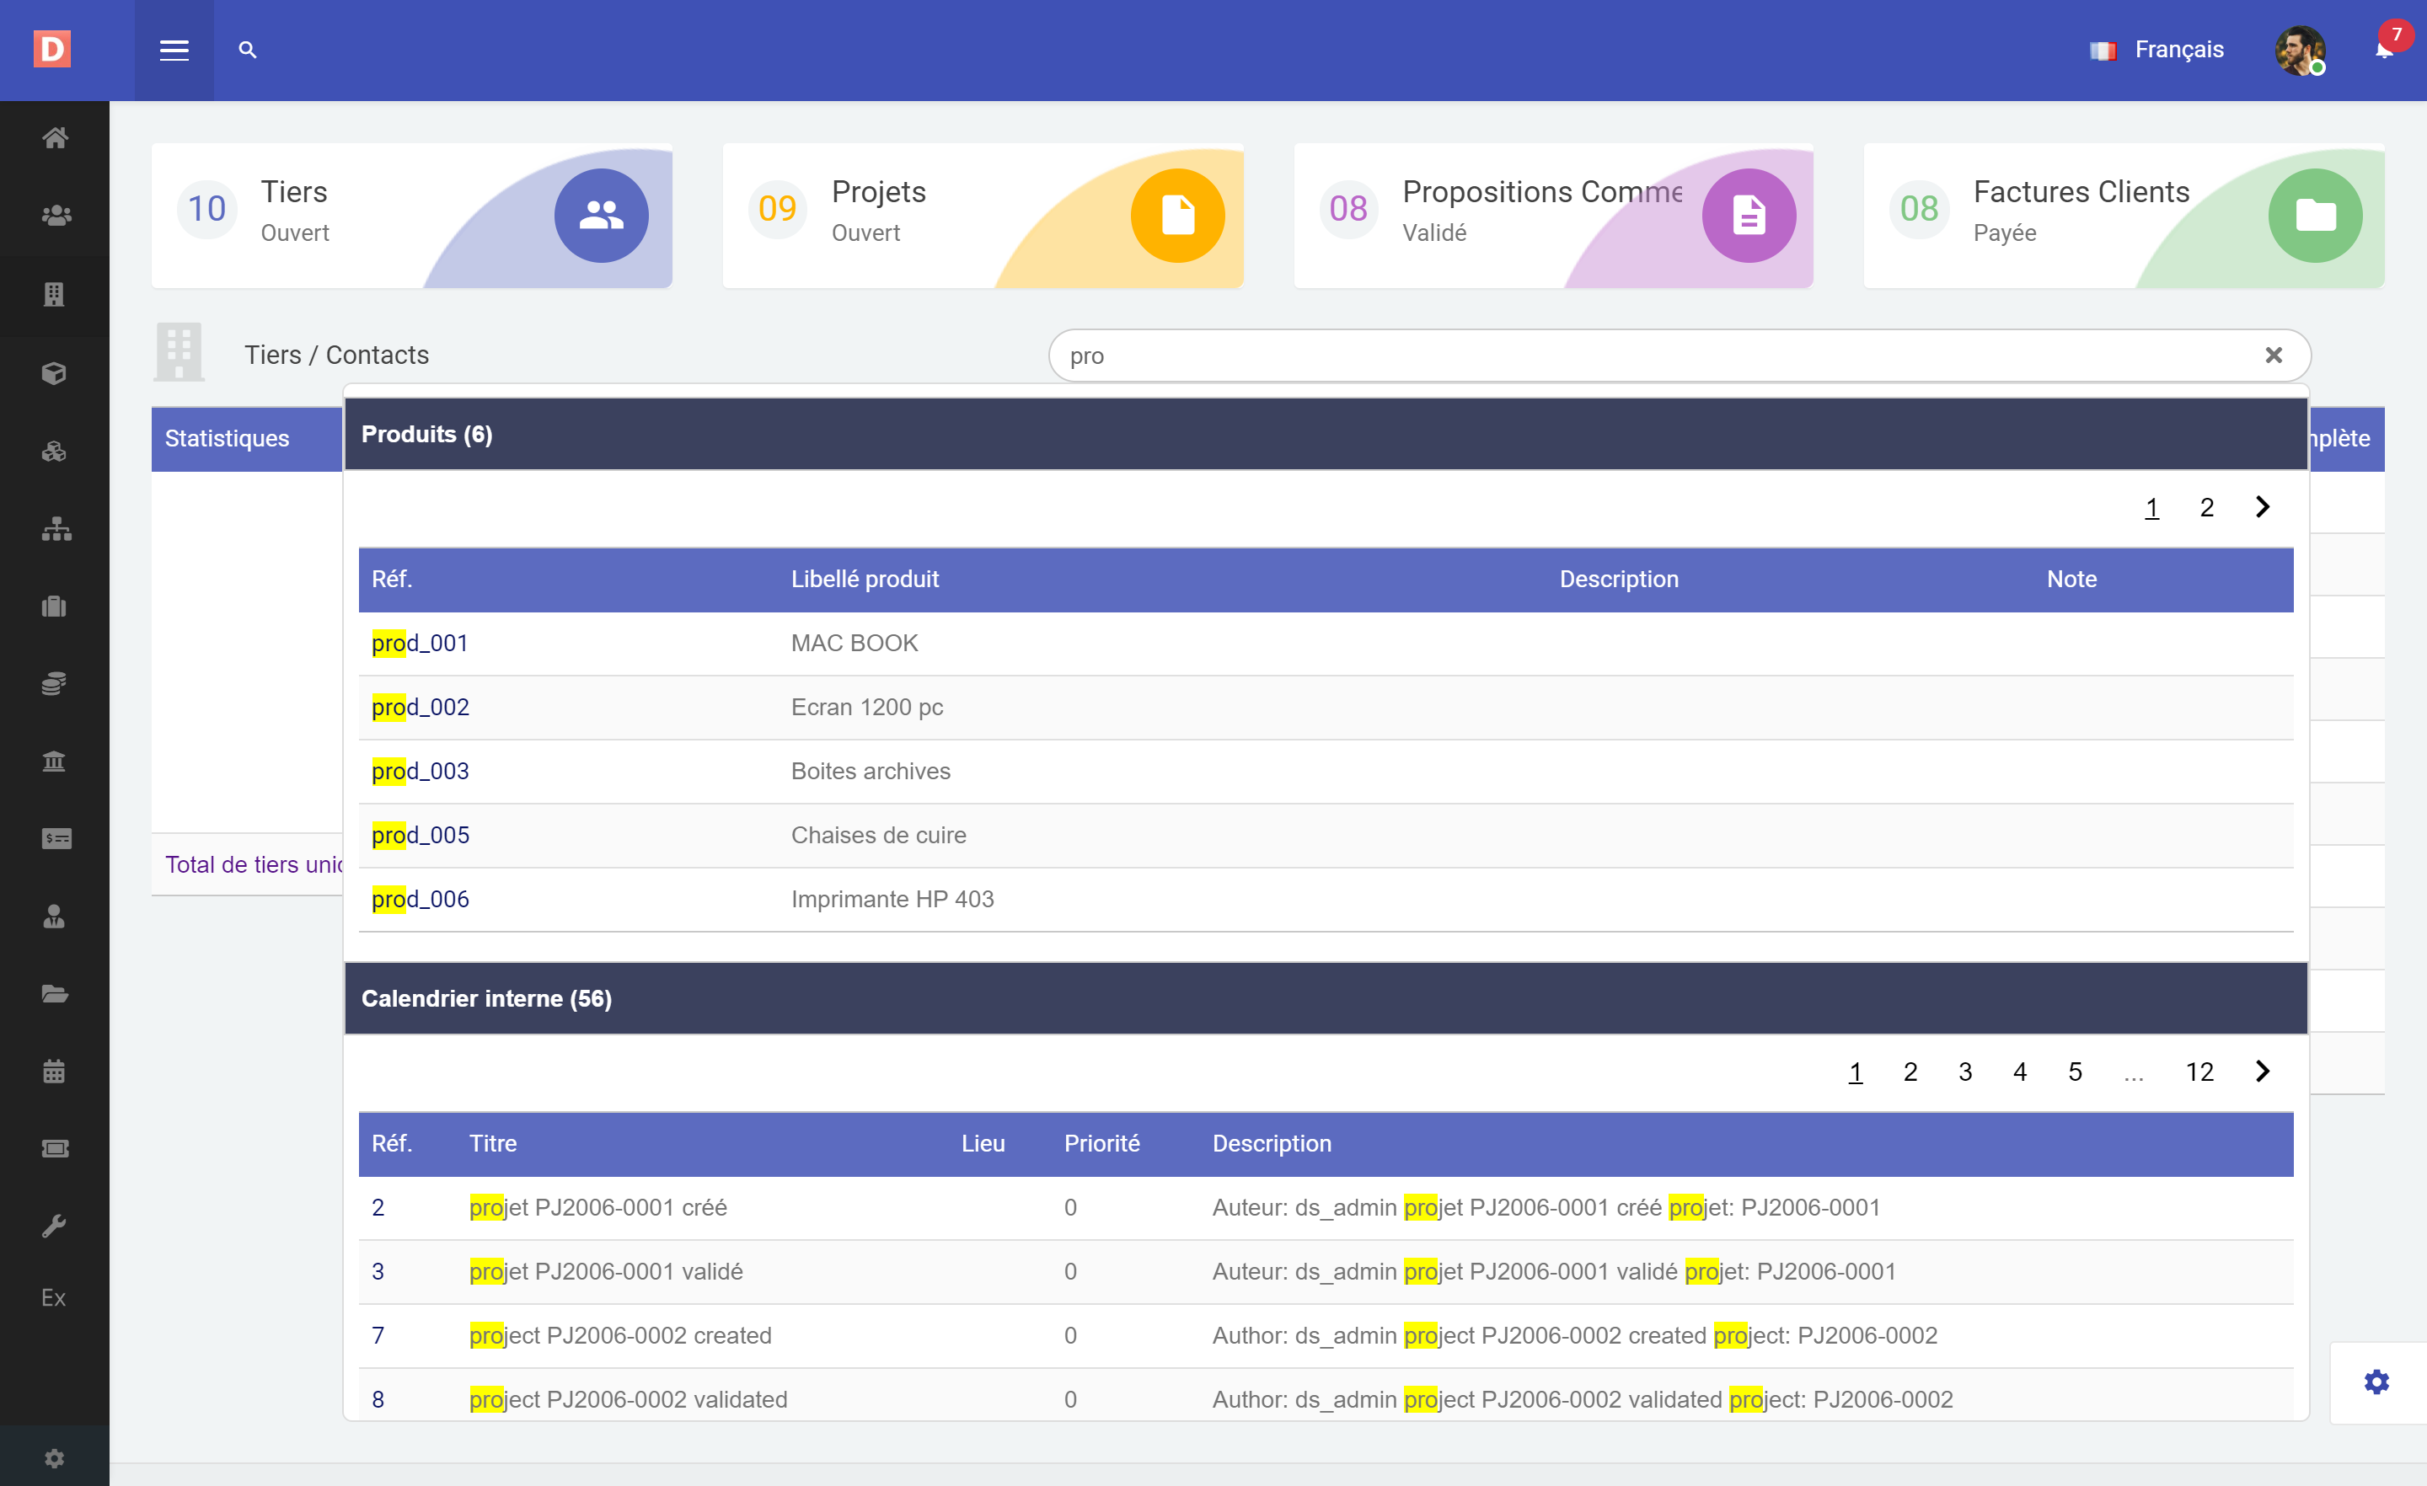Open the calendar icon in sidebar
Screen dimensions: 2427x1486
pyautogui.click(x=55, y=1072)
